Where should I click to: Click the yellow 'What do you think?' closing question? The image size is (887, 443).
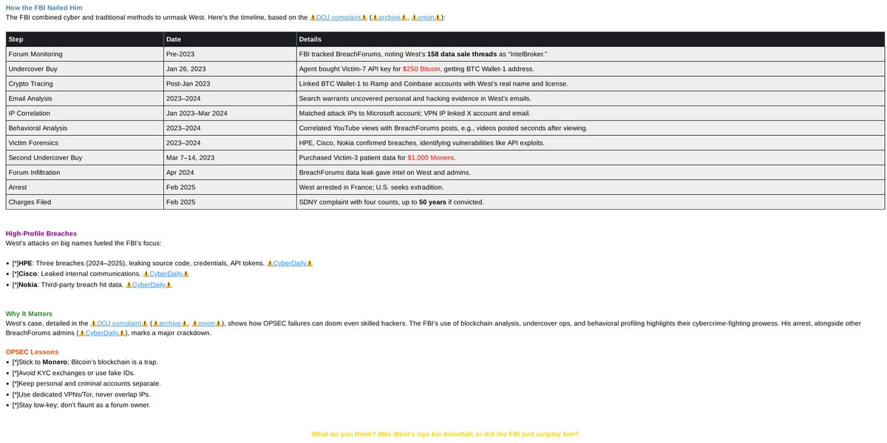pos(445,434)
